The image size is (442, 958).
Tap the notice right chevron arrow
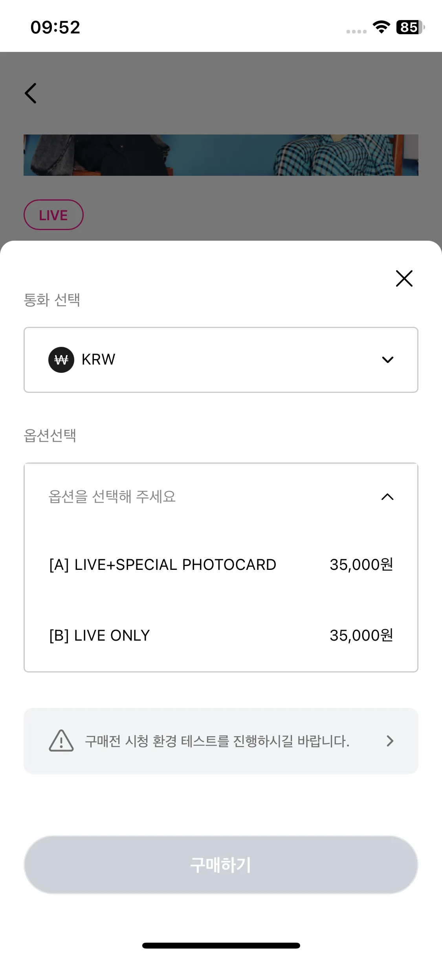coord(390,741)
